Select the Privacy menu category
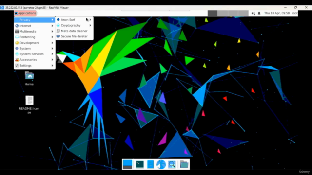 click(35, 20)
